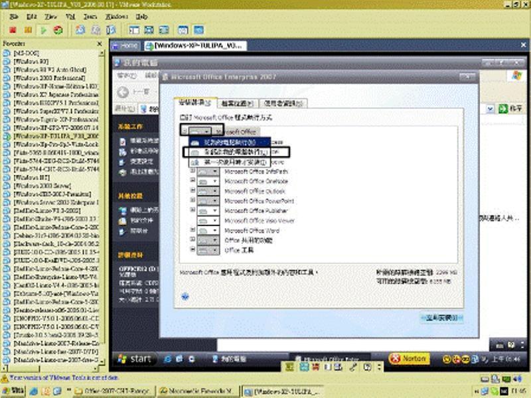
Task: Choose the highlighted blue first dropdown option
Action: 230,143
